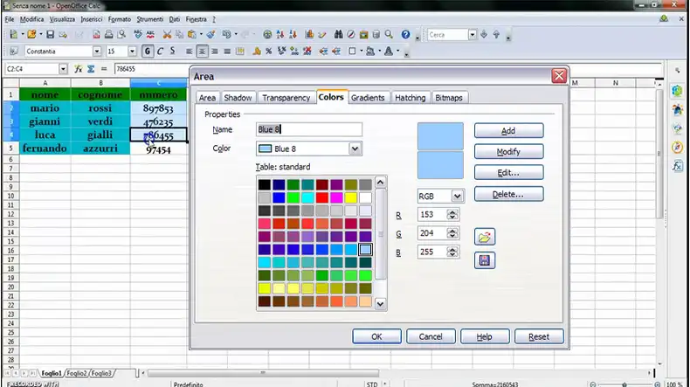Toggle Justified alignment button

point(227,52)
